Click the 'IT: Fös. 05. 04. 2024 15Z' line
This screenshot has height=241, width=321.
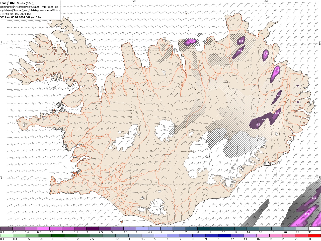tap(16, 14)
